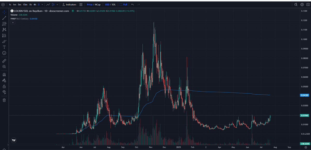Screen dimensions: 311x150
Task: Open the indicator templates grid icon
Action: point(81,4)
